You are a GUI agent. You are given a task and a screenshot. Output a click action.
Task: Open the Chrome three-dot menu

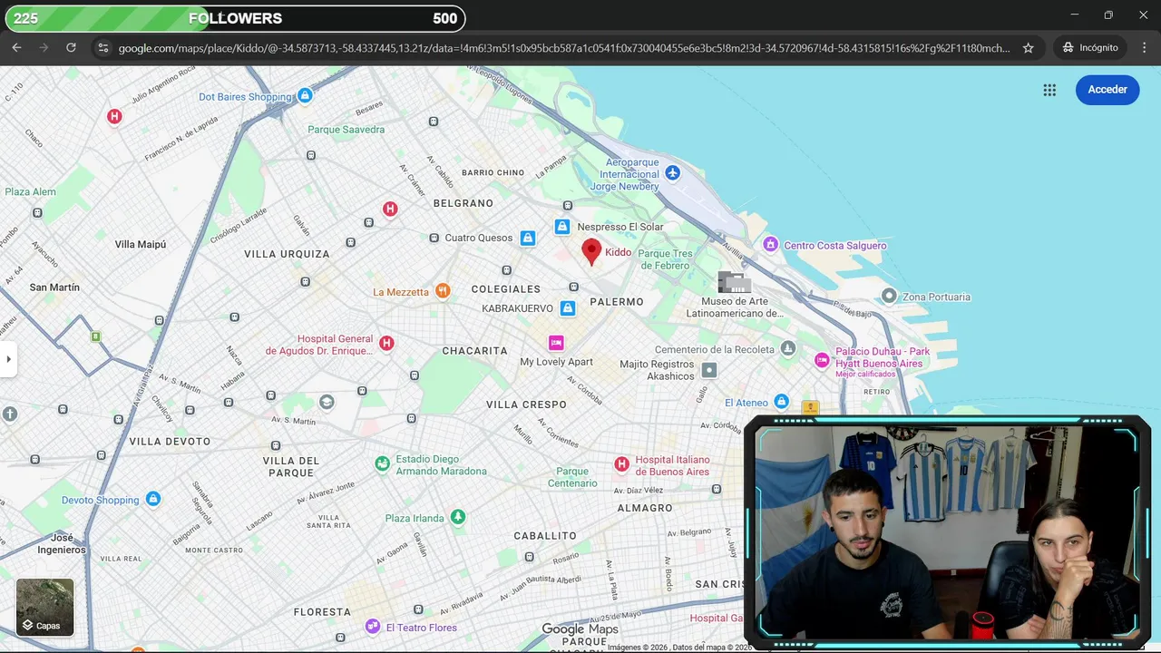coord(1143,47)
